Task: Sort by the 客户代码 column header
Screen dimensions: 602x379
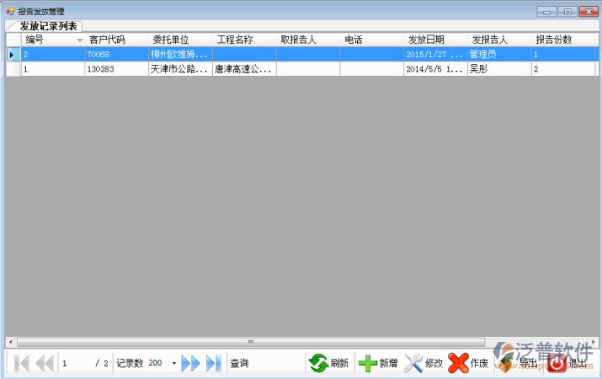Action: coord(116,40)
